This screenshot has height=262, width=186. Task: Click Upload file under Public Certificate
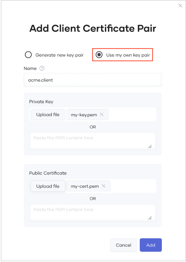[48, 186]
